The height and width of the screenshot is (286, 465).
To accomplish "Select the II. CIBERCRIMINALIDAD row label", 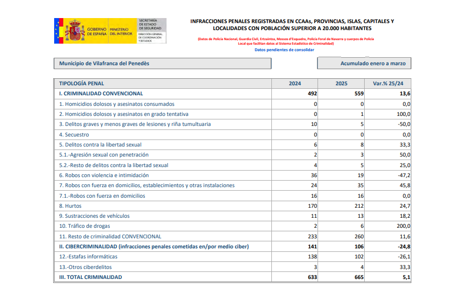I will coord(153,246).
